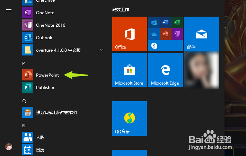The image size is (246, 156).
Task: Launch the QQ音乐 tile
Action: click(x=130, y=119)
